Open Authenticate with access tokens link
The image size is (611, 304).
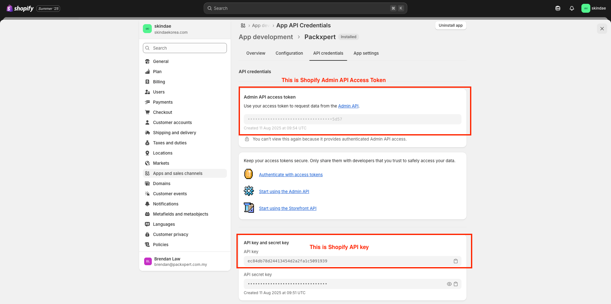point(291,175)
